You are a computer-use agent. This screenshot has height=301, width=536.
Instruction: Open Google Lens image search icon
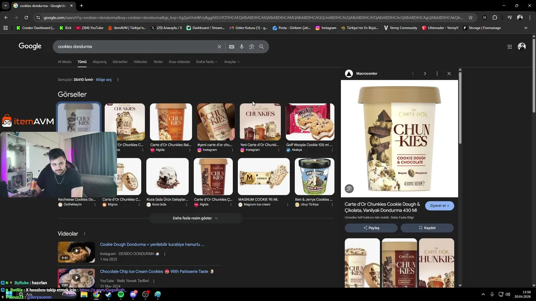click(x=252, y=47)
